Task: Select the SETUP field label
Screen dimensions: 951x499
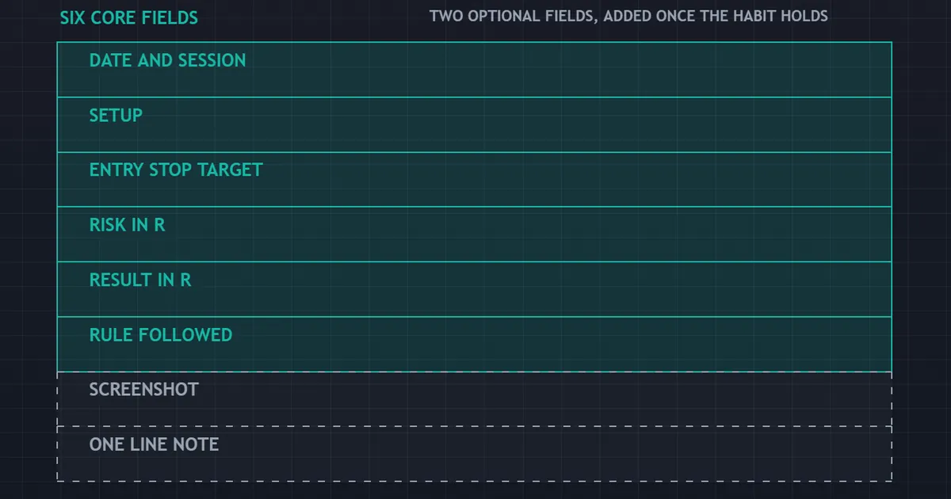Action: tap(116, 115)
